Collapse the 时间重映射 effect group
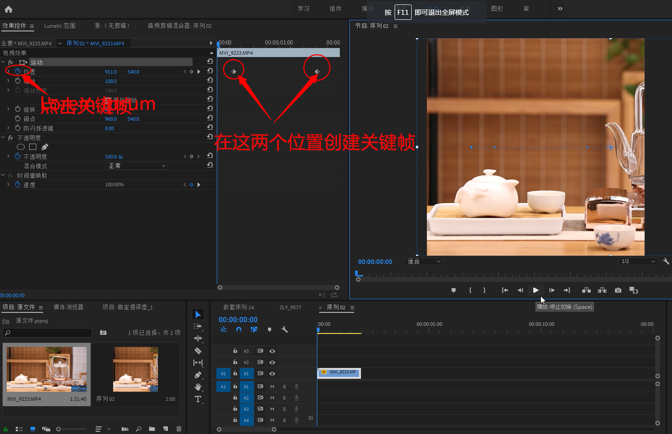Image resolution: width=672 pixels, height=434 pixels. point(3,175)
